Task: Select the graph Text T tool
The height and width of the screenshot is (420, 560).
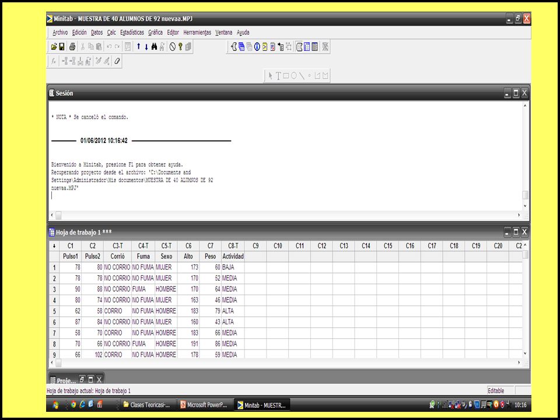Action: click(x=278, y=76)
